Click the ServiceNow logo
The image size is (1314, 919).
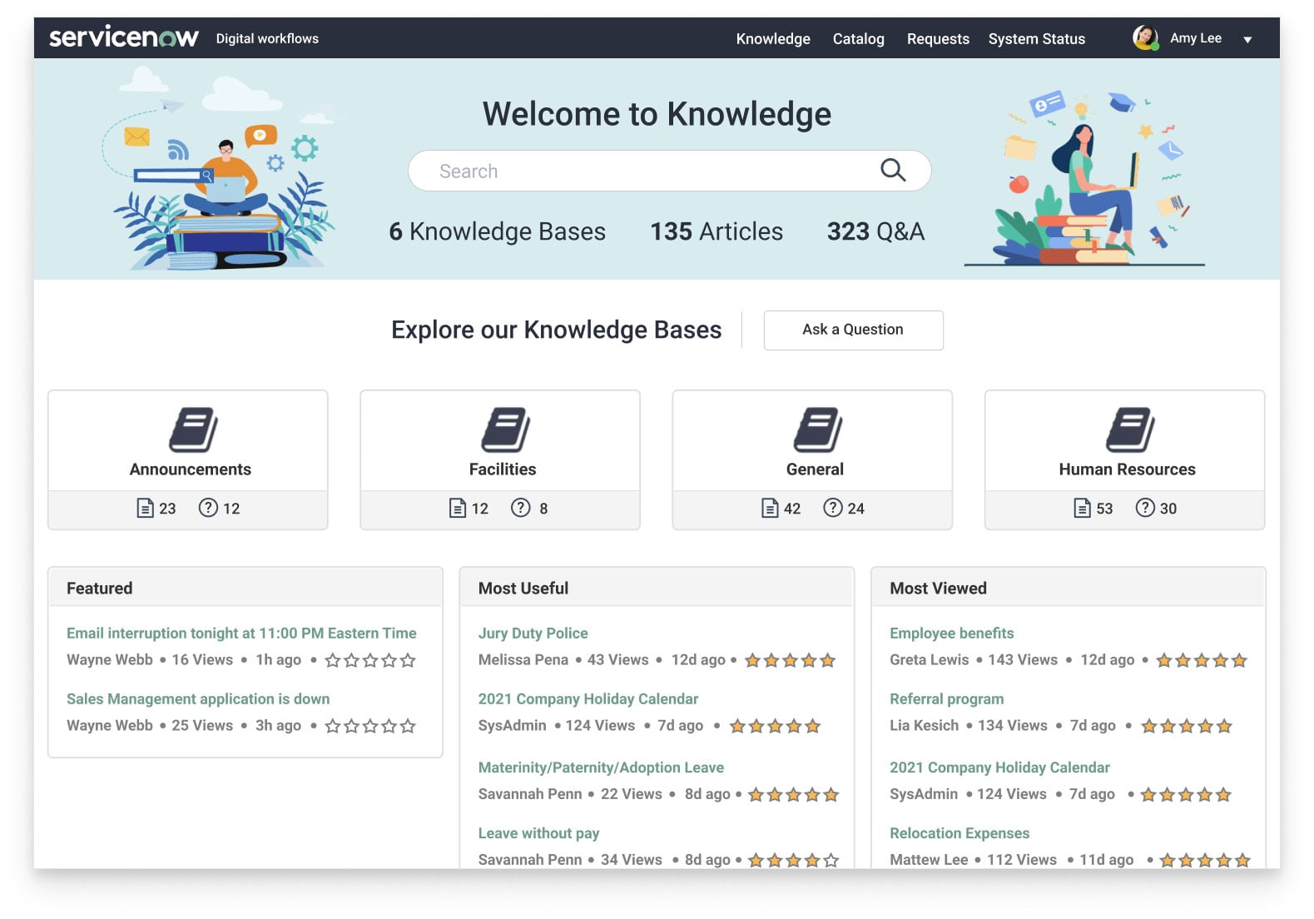pos(123,38)
